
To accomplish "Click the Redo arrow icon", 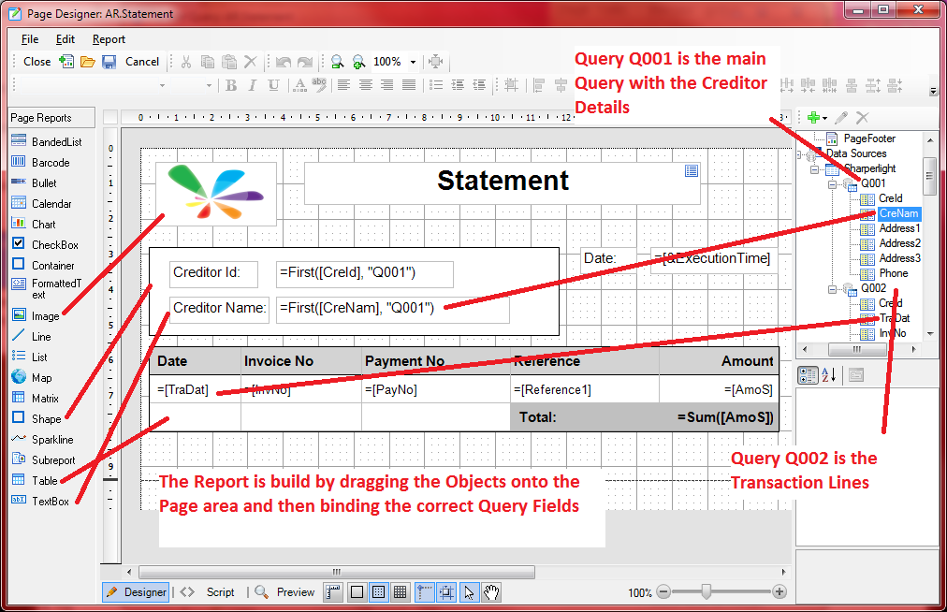I will (x=305, y=62).
